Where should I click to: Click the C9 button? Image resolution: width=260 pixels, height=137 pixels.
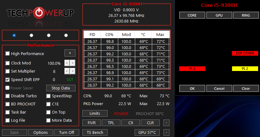(130, 123)
